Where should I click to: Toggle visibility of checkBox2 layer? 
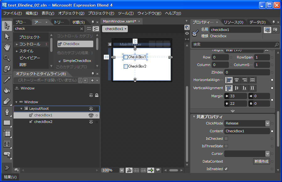[x=91, y=122]
